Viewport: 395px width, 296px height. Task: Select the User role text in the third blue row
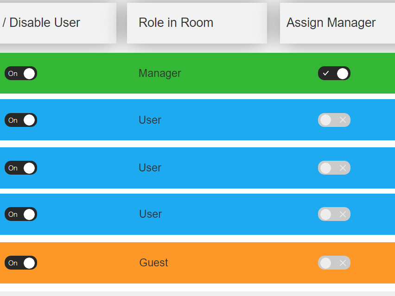click(150, 214)
